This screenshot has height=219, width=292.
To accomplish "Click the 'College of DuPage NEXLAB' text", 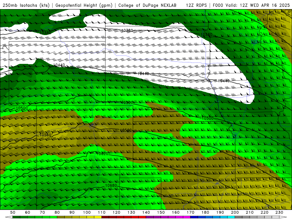I will point(147,5).
